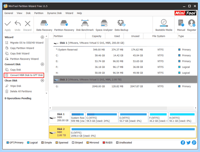This screenshot has height=152, width=200.
Task: Open the Google Plus share icon
Action: pyautogui.click(x=194, y=143)
